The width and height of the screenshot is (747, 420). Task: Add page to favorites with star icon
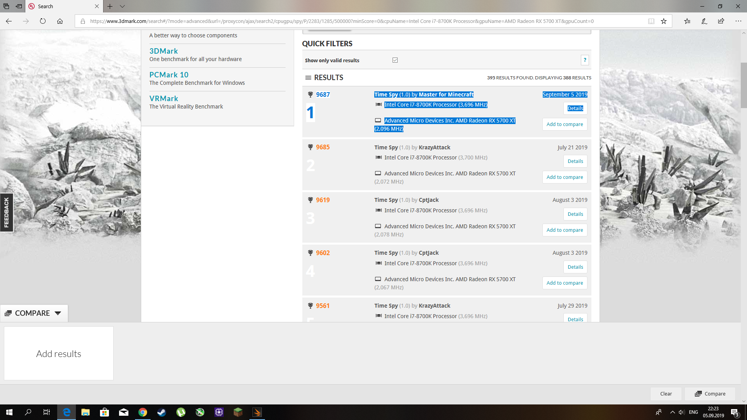click(664, 21)
